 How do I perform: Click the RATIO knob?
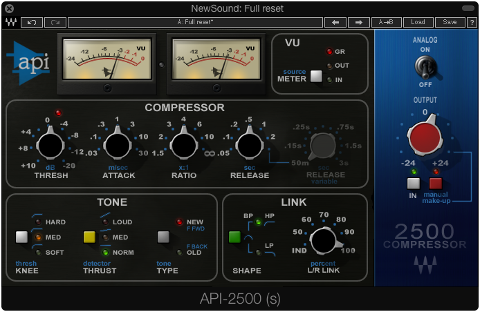[x=184, y=145]
